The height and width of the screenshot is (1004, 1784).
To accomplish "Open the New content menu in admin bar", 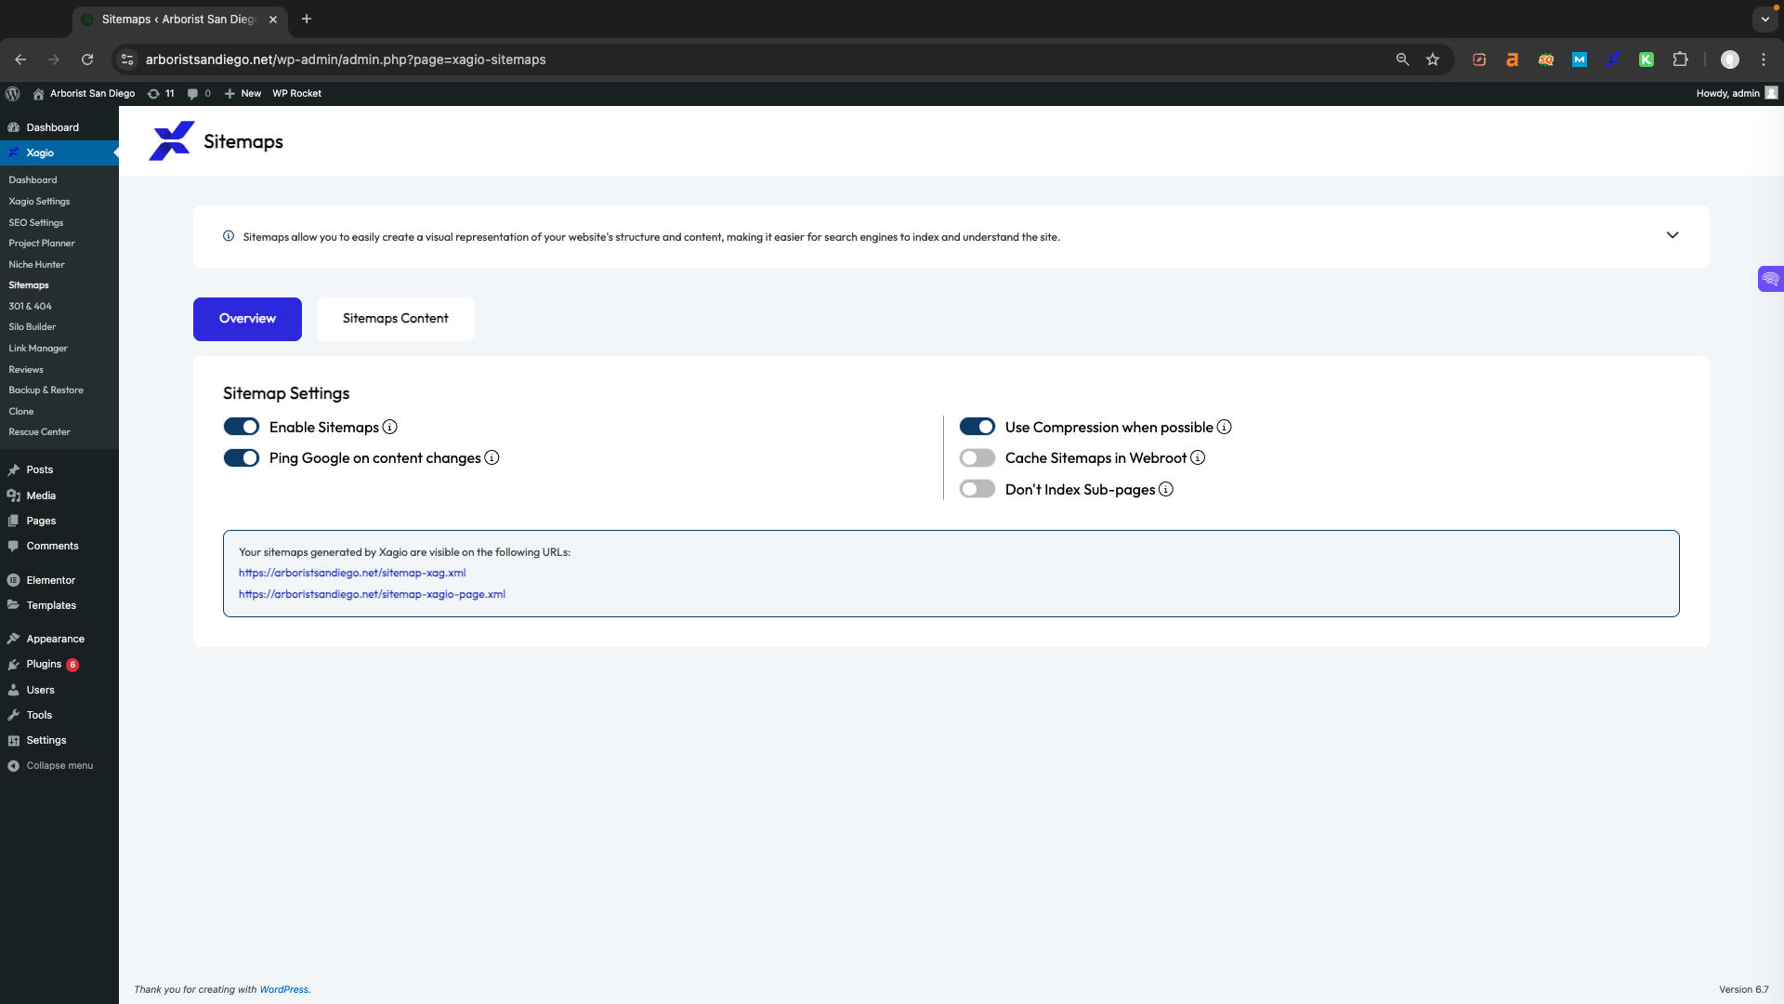I will pyautogui.click(x=243, y=93).
